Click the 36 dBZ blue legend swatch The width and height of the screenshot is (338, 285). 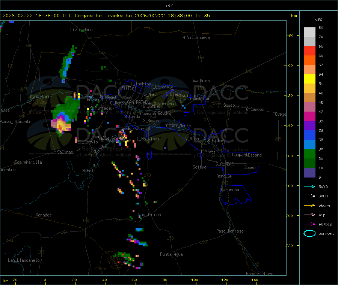[x=309, y=135]
